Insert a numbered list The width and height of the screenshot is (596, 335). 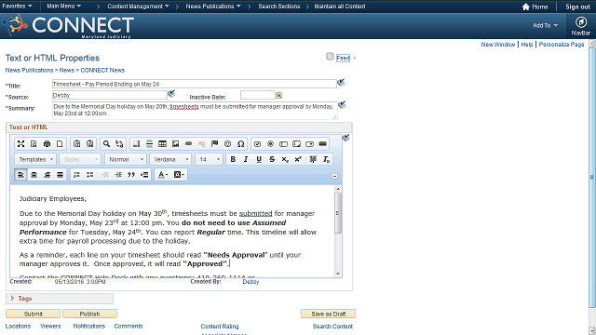(x=76, y=175)
